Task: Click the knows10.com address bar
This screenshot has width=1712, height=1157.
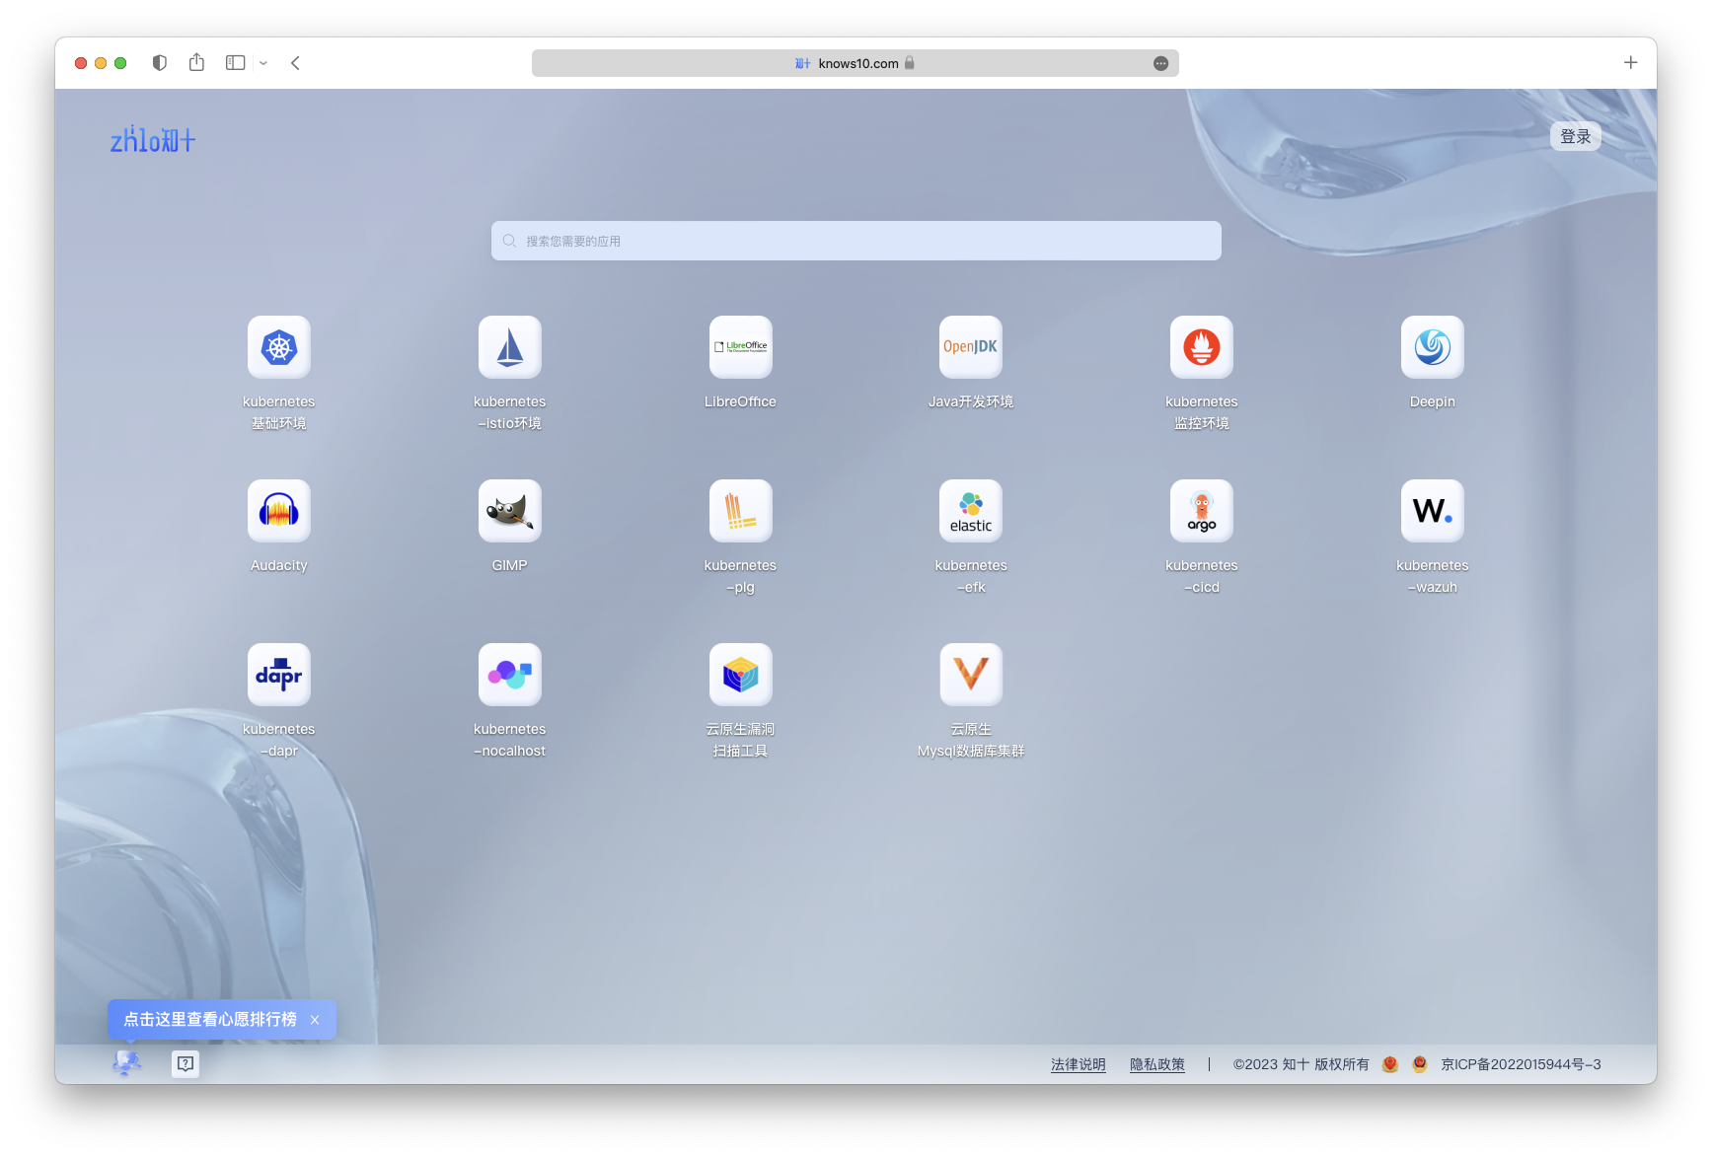Action: (856, 63)
